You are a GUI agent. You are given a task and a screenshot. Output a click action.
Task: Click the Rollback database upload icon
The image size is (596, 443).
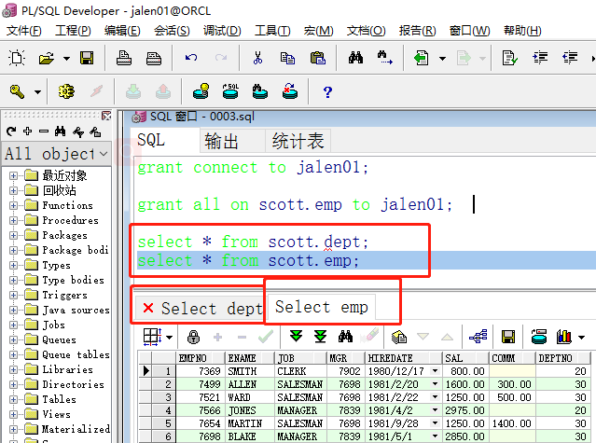coord(163,91)
